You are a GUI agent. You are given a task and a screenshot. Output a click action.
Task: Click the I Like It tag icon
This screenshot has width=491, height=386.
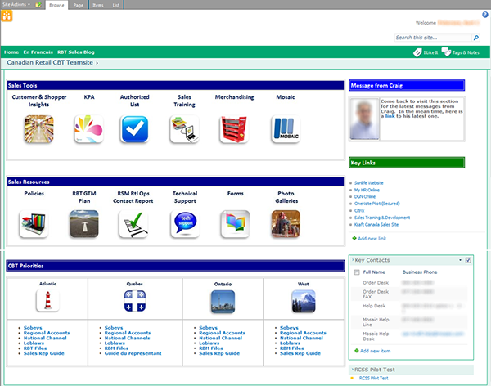tap(417, 52)
